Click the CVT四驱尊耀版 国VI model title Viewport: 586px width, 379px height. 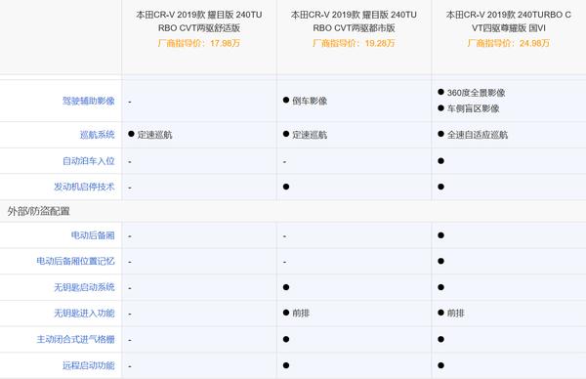(508, 21)
